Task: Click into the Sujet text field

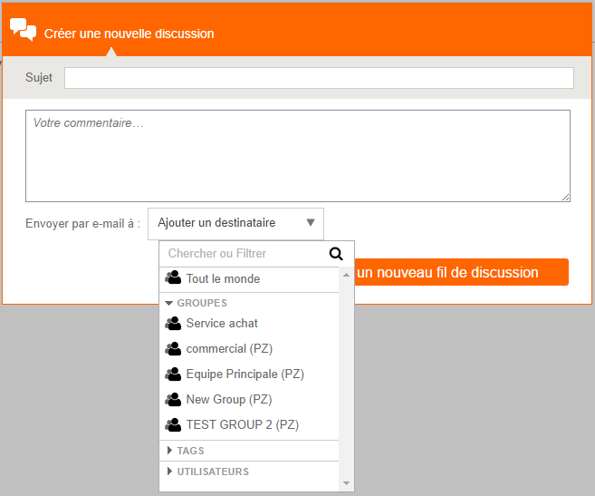Action: tap(319, 78)
